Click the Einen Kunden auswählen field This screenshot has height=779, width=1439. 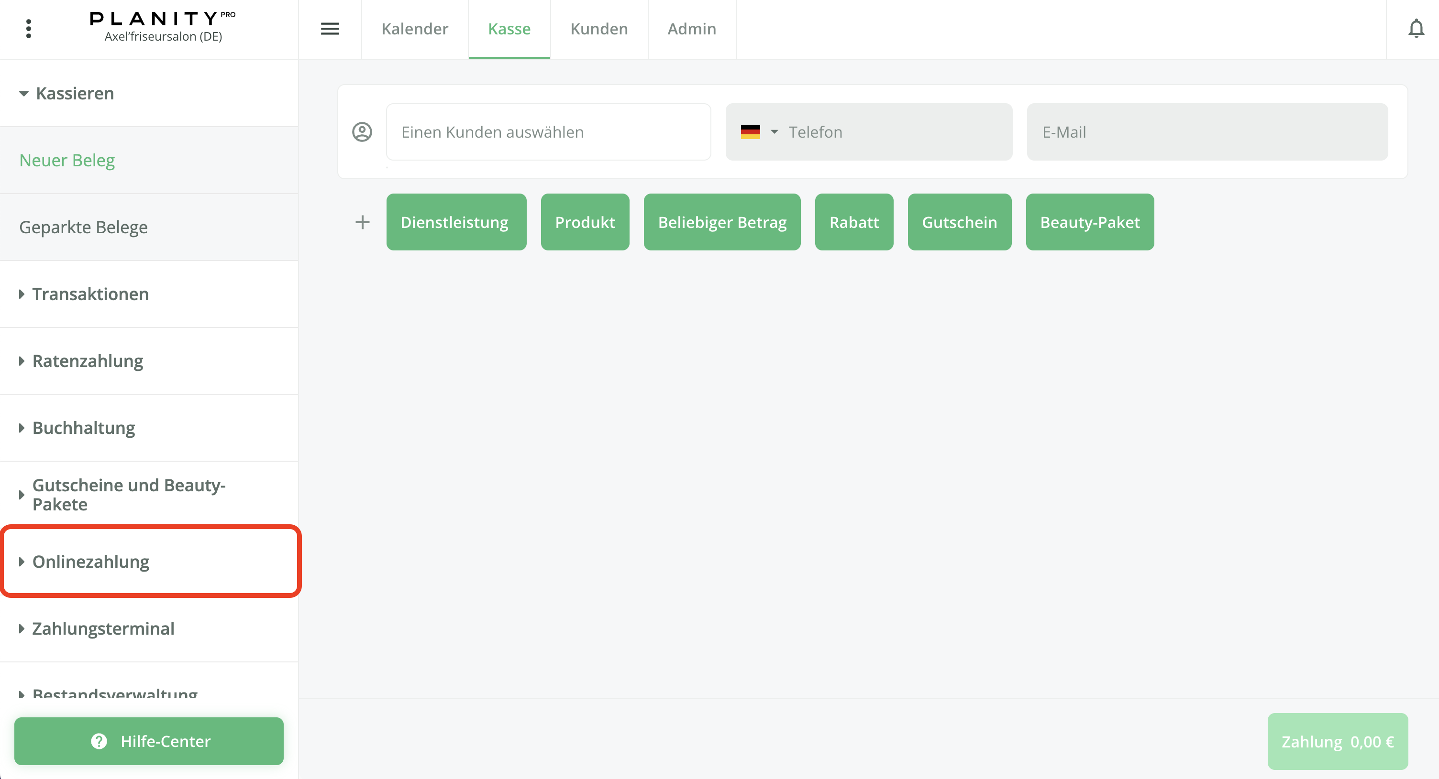click(x=548, y=132)
